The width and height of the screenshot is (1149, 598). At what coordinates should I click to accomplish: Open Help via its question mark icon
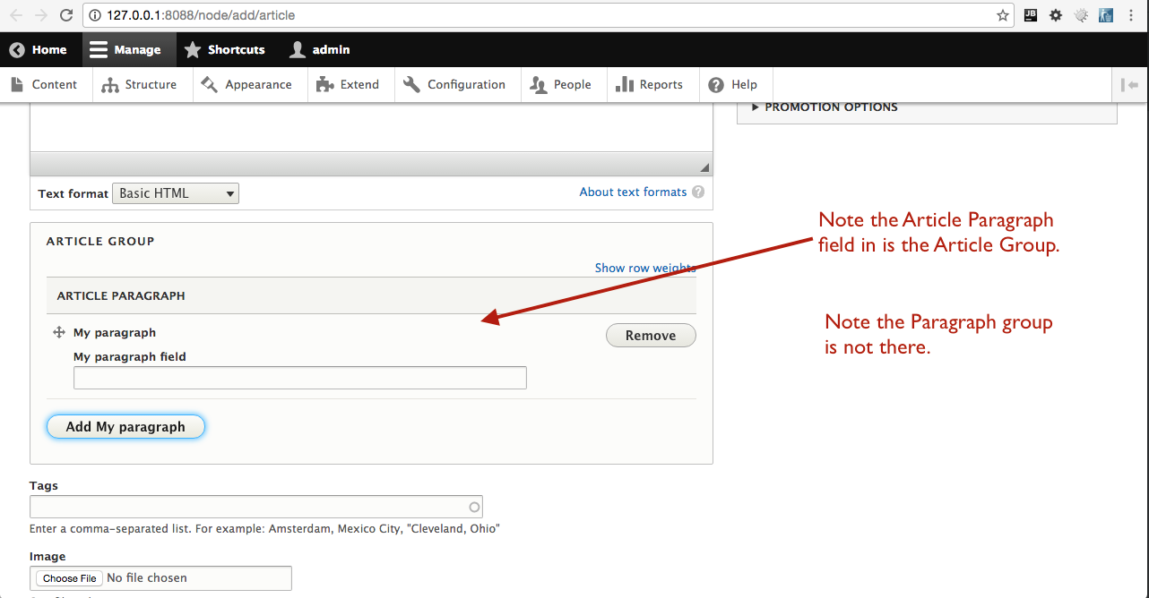point(715,84)
